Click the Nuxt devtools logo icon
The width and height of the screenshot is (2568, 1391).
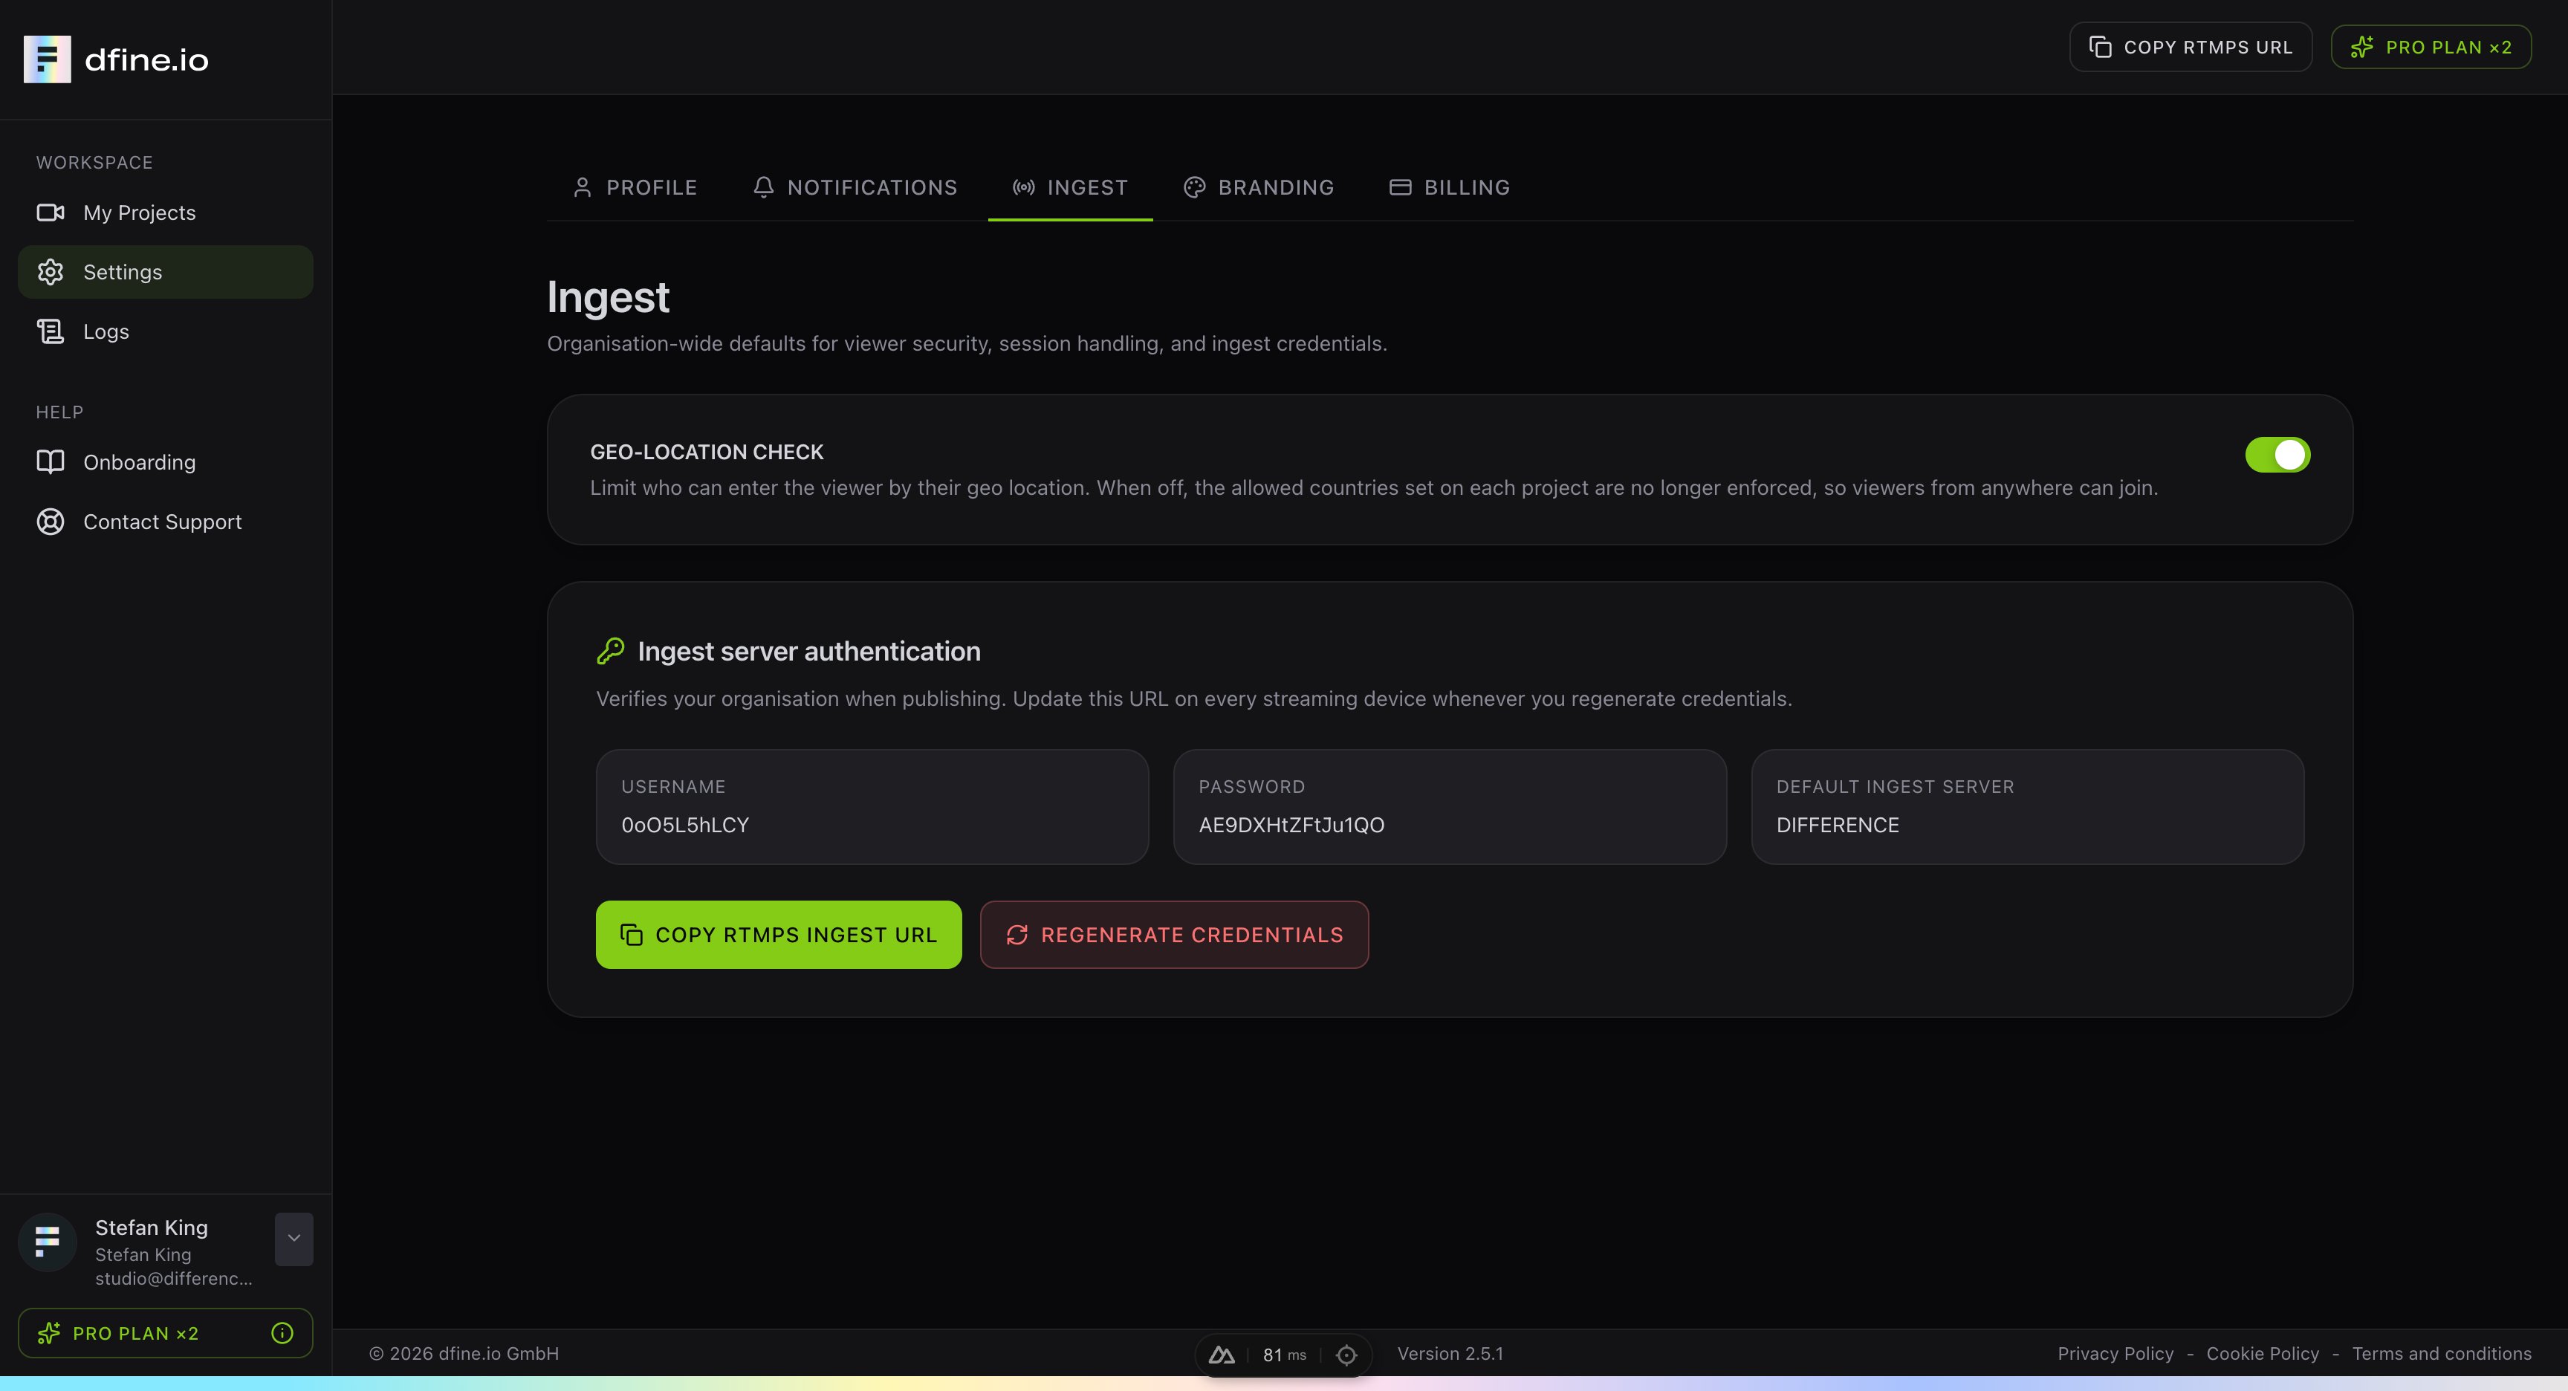[x=1221, y=1354]
